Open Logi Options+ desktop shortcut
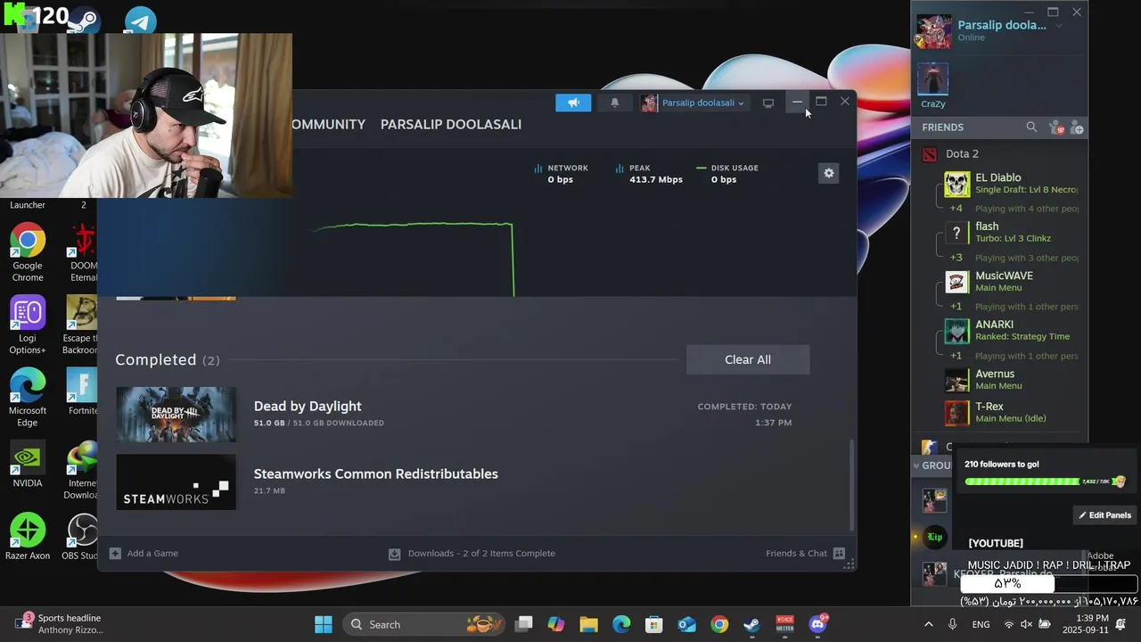This screenshot has height=642, width=1141. point(28,325)
